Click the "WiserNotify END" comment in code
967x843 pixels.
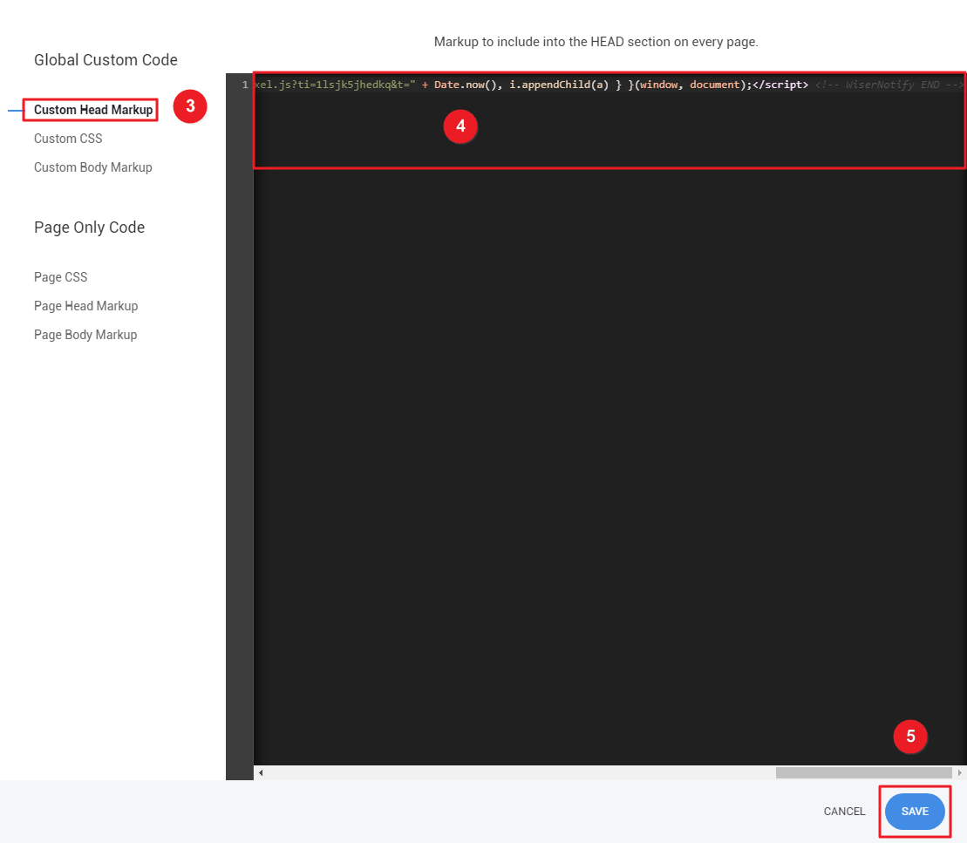(889, 85)
